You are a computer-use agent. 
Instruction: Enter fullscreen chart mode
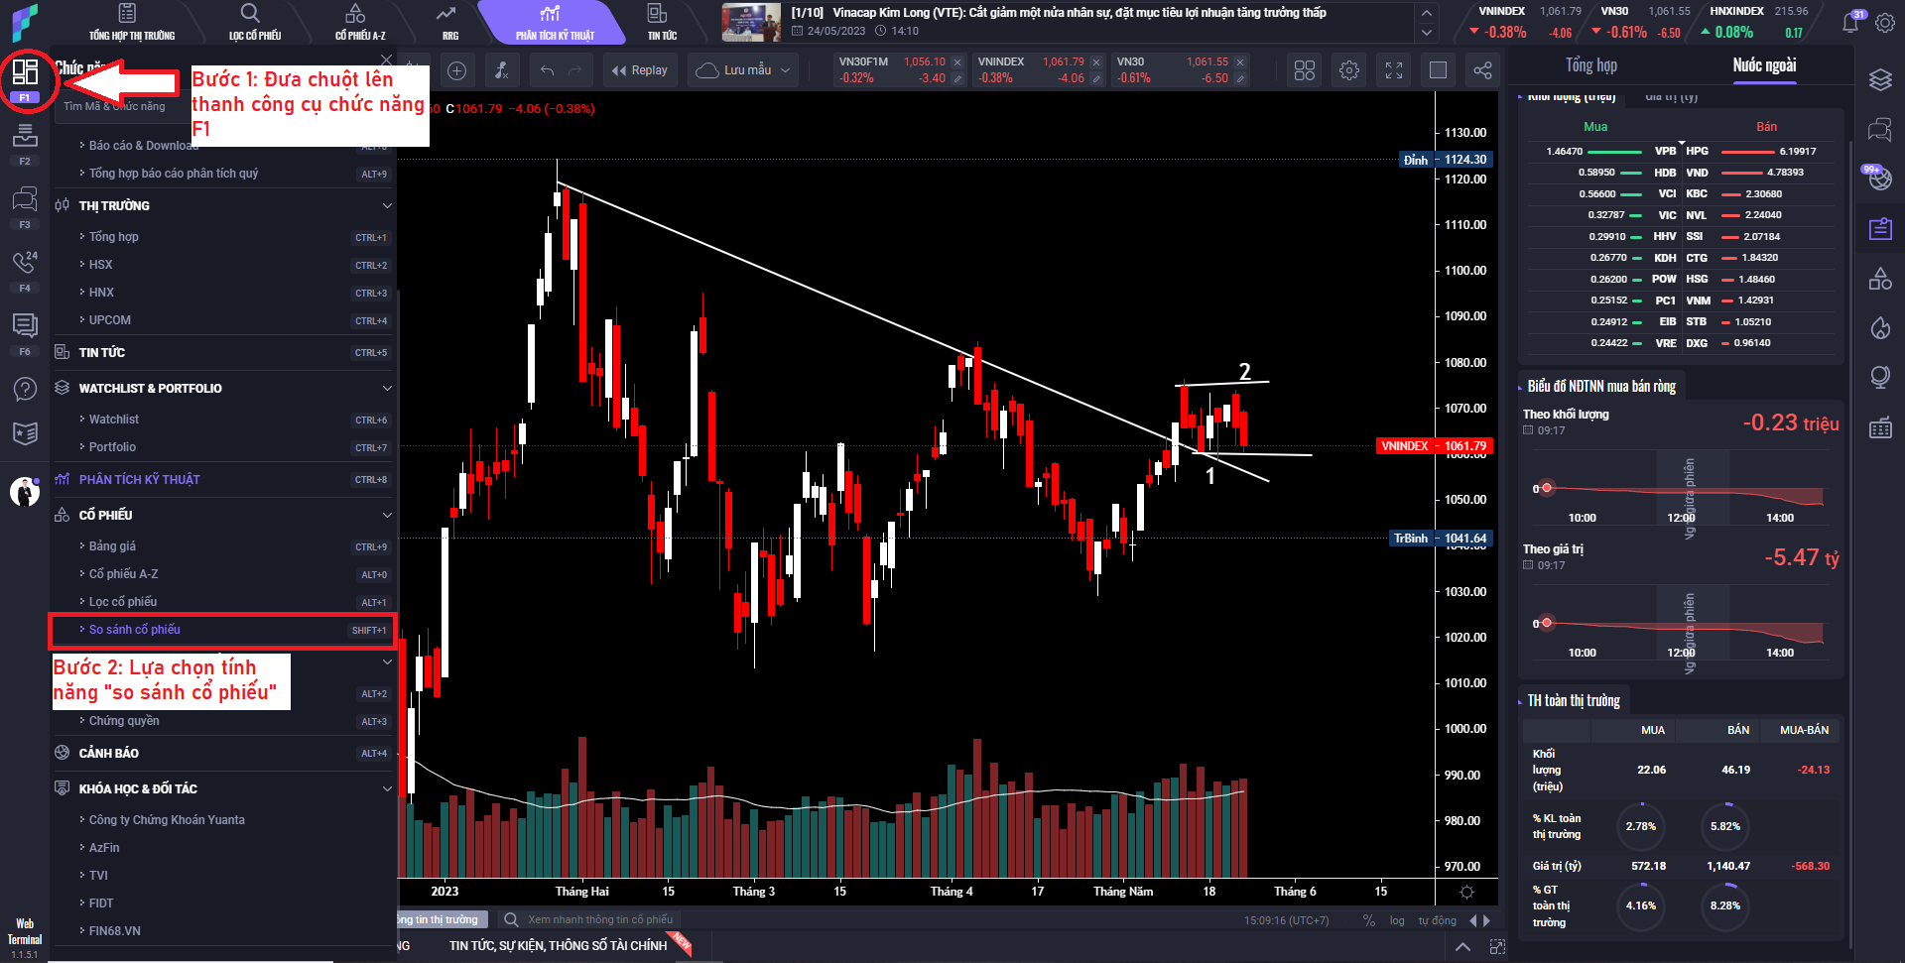pyautogui.click(x=1393, y=70)
